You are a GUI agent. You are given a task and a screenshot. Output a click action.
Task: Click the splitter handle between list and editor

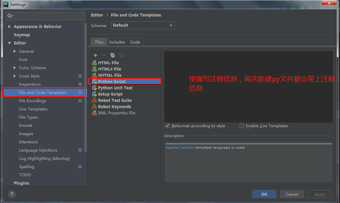pos(163,117)
